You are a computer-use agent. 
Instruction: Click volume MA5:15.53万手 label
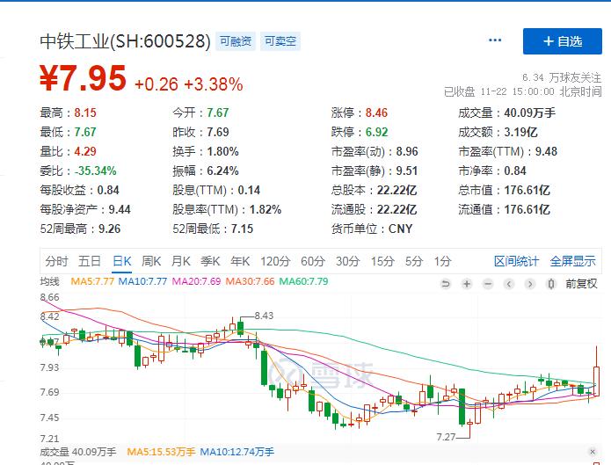point(161,452)
